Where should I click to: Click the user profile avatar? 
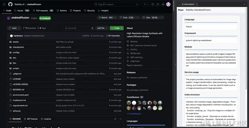tap(168, 4)
